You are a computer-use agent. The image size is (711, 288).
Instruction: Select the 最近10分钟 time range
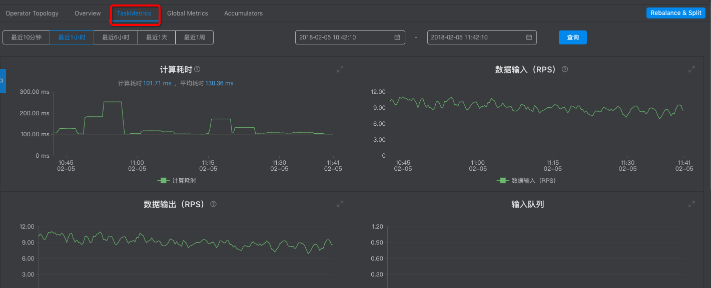tap(26, 37)
